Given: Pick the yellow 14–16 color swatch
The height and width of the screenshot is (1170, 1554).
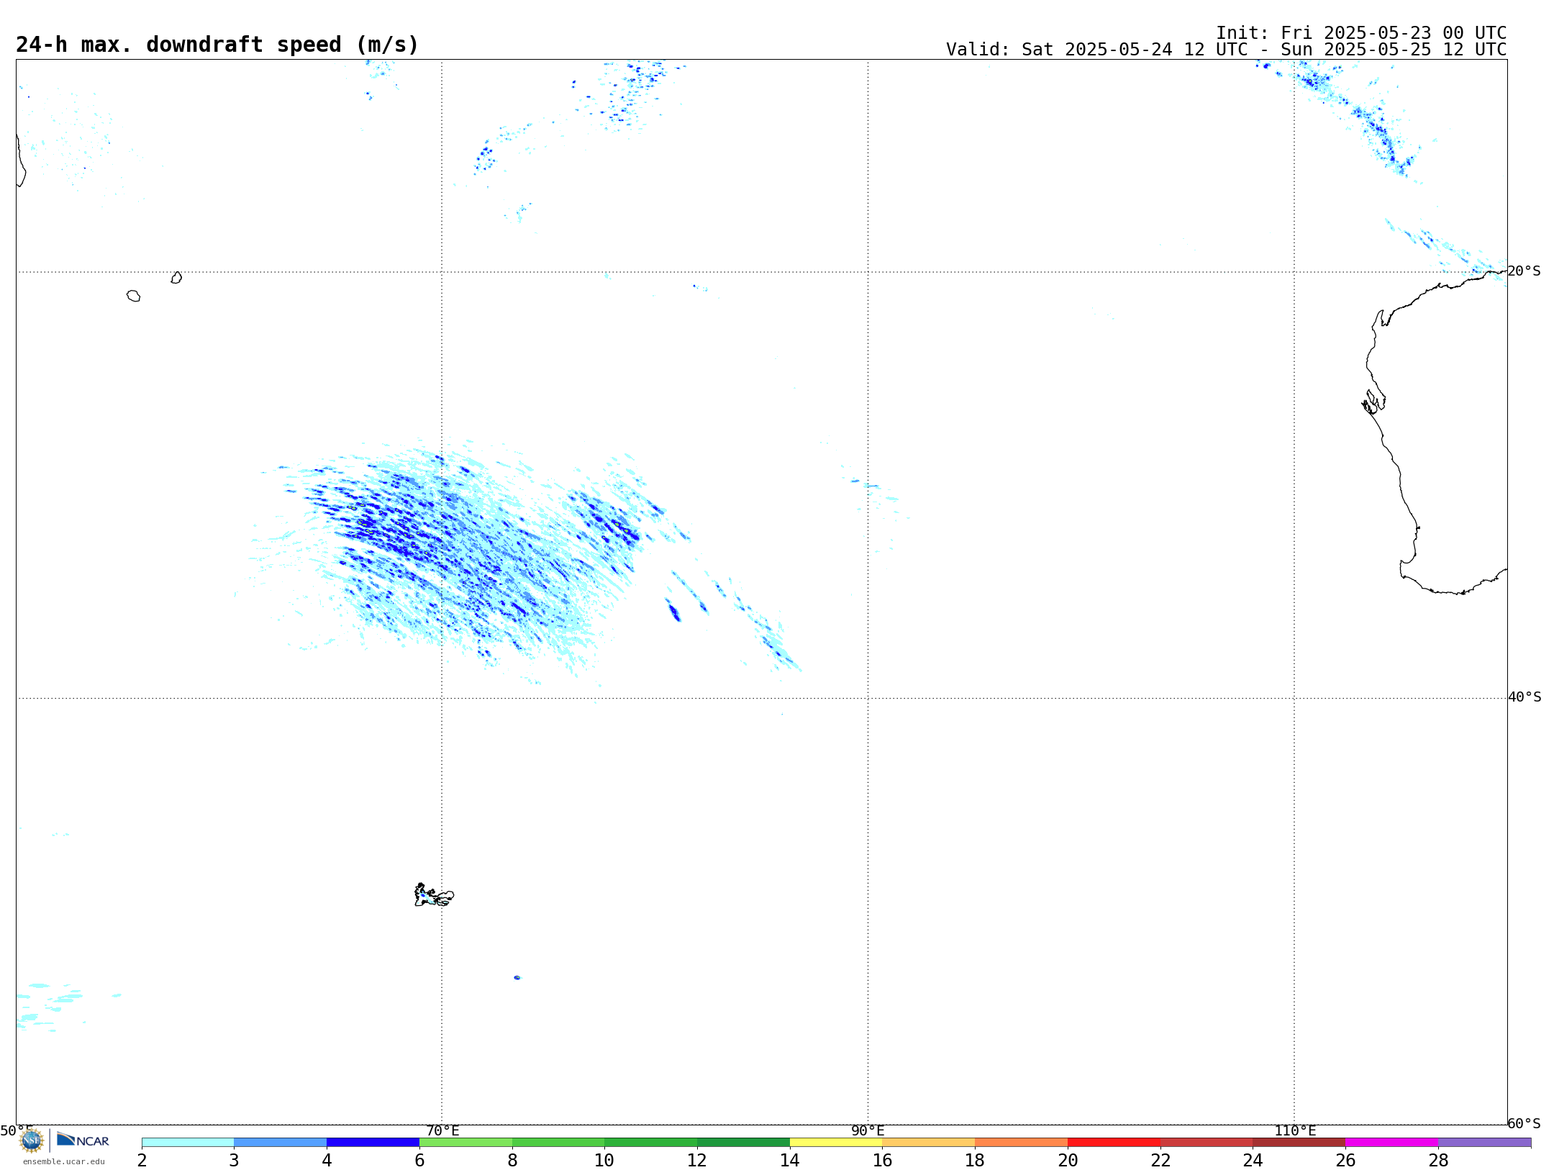Looking at the screenshot, I should click(x=836, y=1143).
